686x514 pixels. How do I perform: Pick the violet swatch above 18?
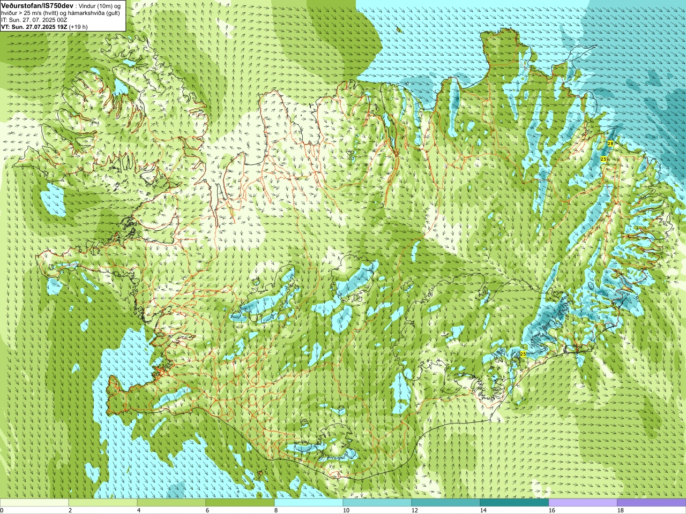(x=652, y=503)
